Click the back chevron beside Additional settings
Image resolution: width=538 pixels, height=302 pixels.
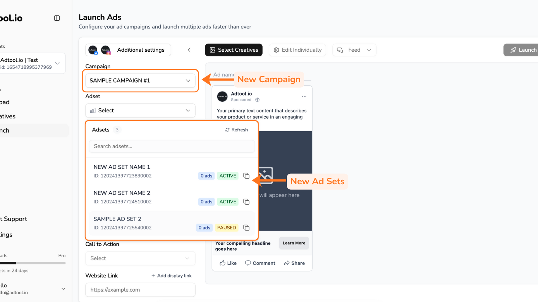pyautogui.click(x=189, y=50)
